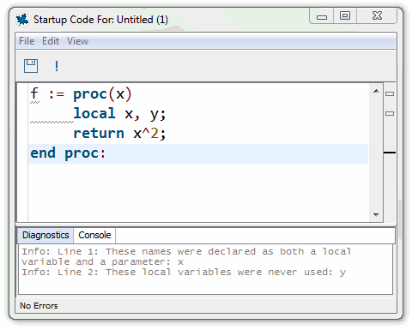Image resolution: width=412 pixels, height=330 pixels.
Task: Click the Maple leaf window icon
Action: [x=22, y=20]
